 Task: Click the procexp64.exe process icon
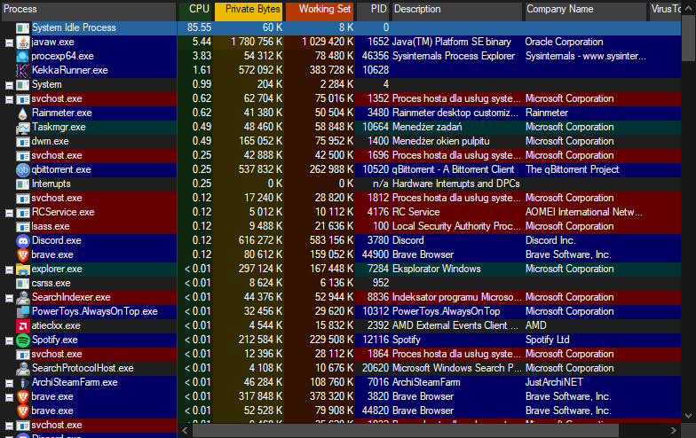23,57
